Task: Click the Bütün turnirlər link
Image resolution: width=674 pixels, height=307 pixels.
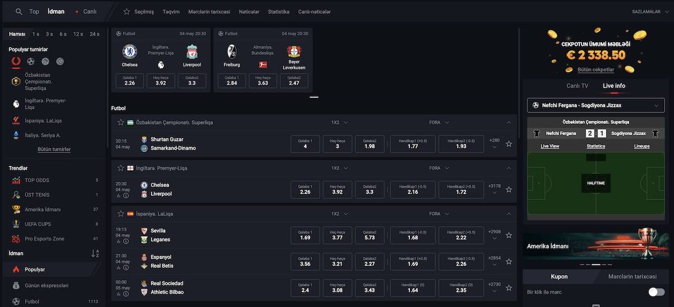Action: point(54,149)
